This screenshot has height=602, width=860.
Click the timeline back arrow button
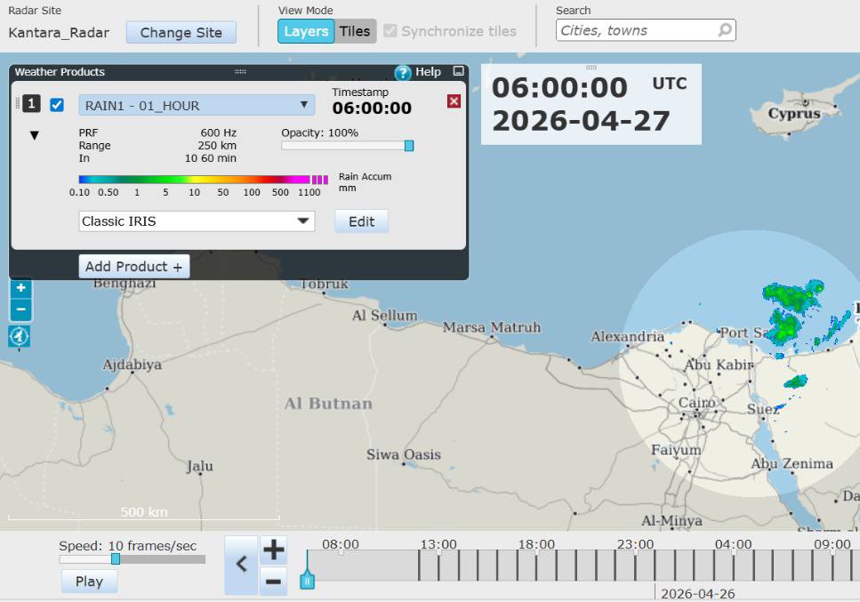(241, 564)
